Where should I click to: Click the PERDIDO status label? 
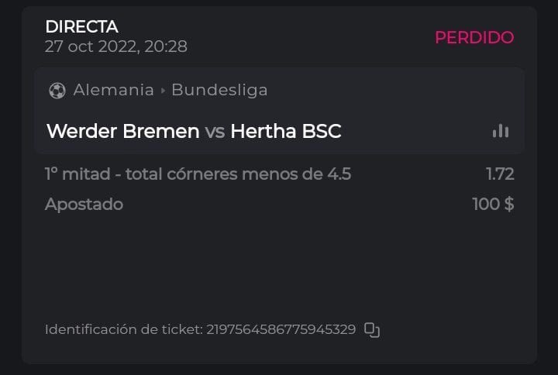coord(474,37)
